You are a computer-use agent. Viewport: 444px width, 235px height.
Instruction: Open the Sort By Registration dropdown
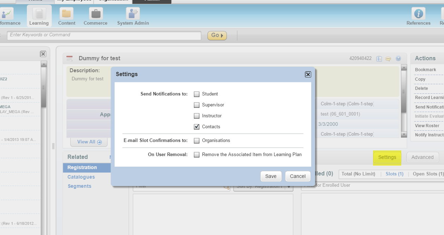coord(264,187)
